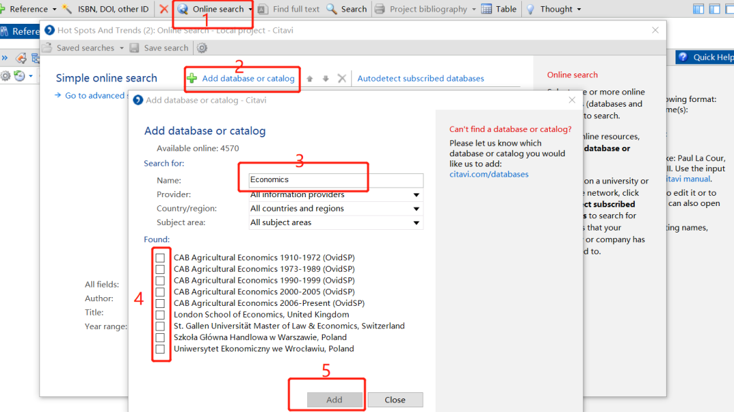The image size is (734, 412).
Task: Move selected database up arrow
Action: coord(309,79)
